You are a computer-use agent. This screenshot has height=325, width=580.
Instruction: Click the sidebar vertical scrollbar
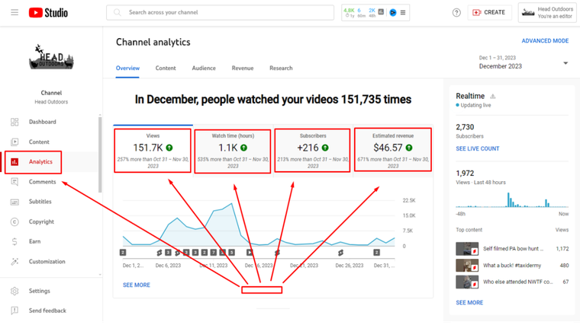100,155
